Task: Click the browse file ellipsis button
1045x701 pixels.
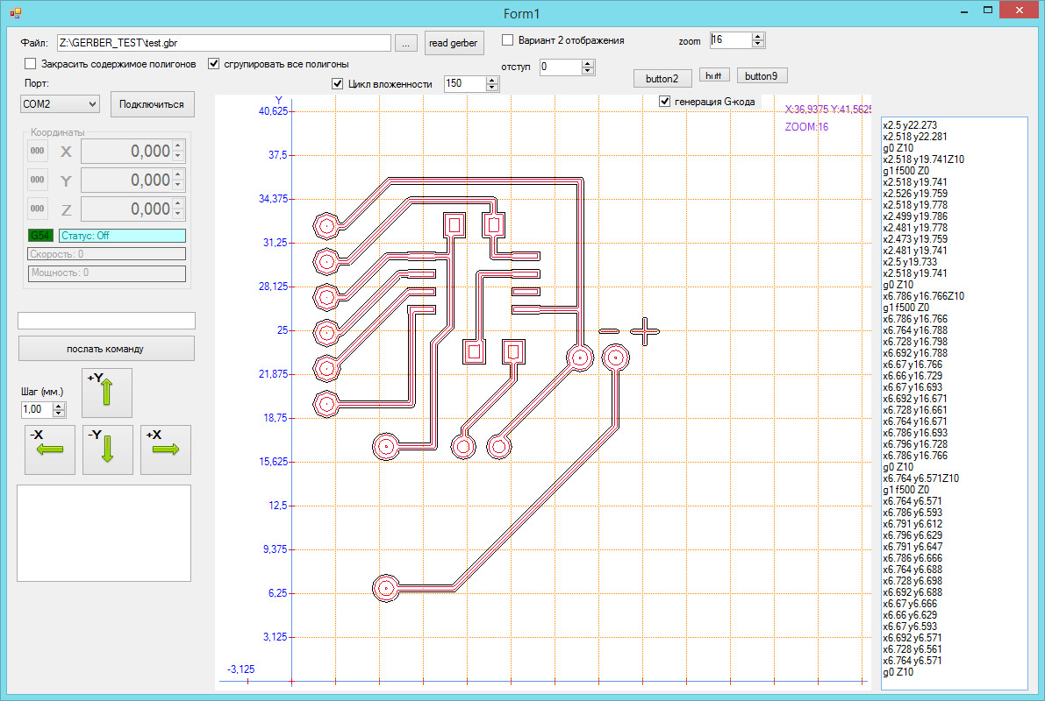Action: [x=404, y=43]
